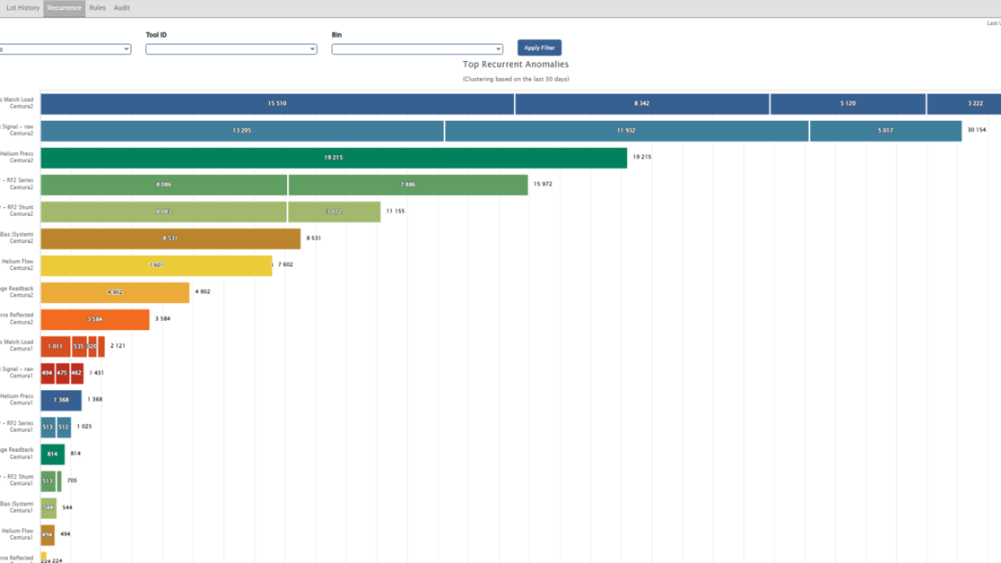Select the 8 086 RF2 Series segment
Screen dimensions: 1001x563
pos(164,185)
